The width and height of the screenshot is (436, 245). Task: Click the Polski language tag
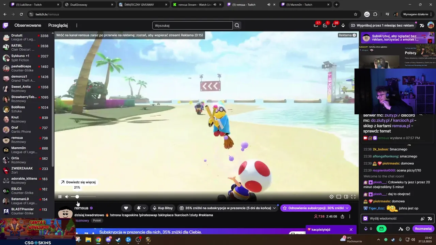click(x=97, y=220)
